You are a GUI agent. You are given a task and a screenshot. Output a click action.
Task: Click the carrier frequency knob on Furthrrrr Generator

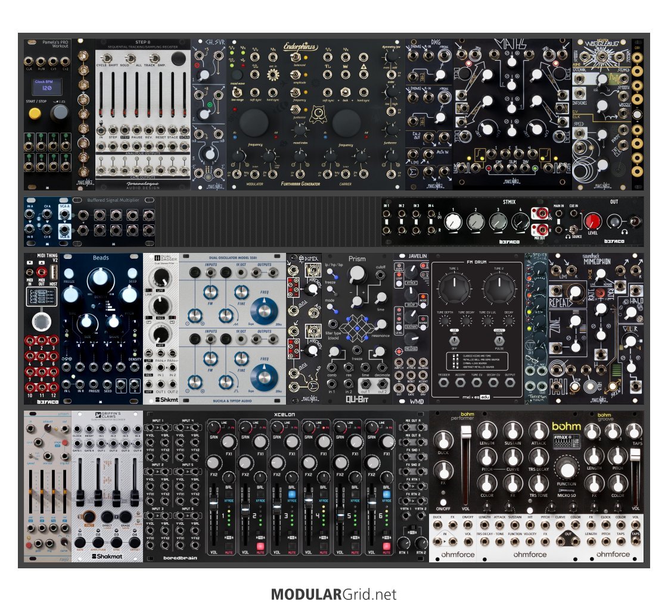tap(346, 123)
